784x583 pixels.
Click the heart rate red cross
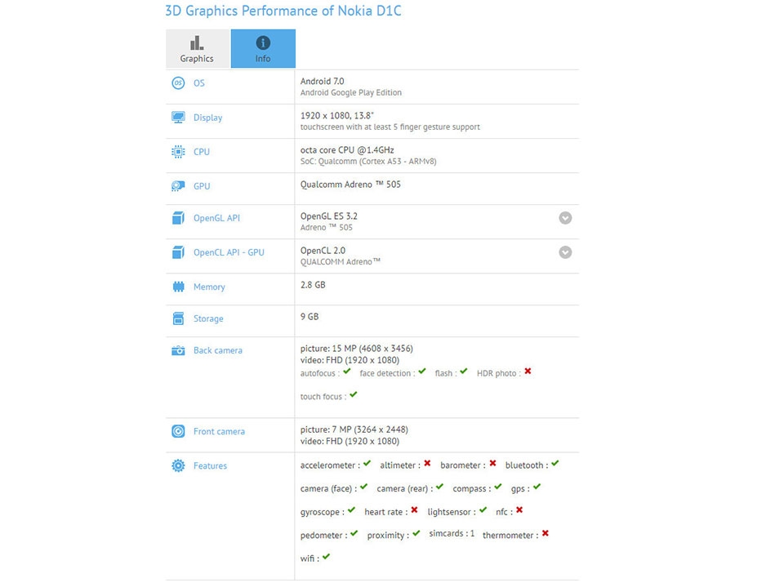tap(414, 510)
